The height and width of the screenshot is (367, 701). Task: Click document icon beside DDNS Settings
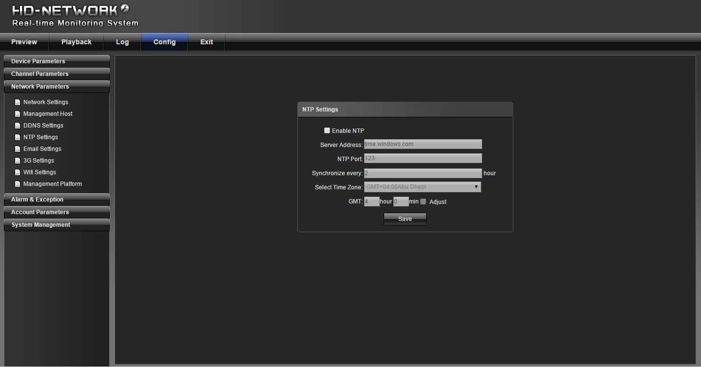tap(18, 126)
